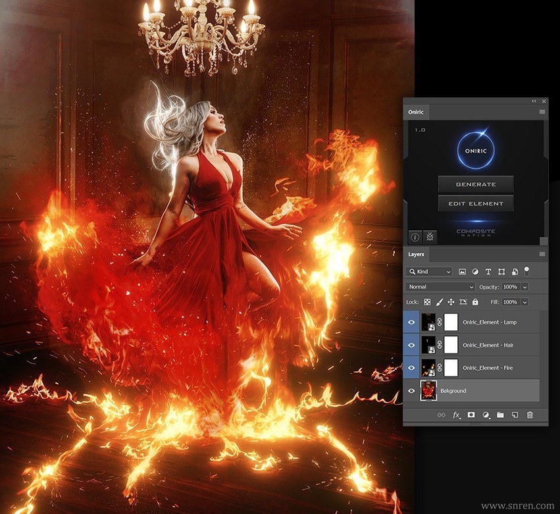Image resolution: width=560 pixels, height=514 pixels.
Task: Select the Fire layer smart object thumbnail
Action: [428, 368]
